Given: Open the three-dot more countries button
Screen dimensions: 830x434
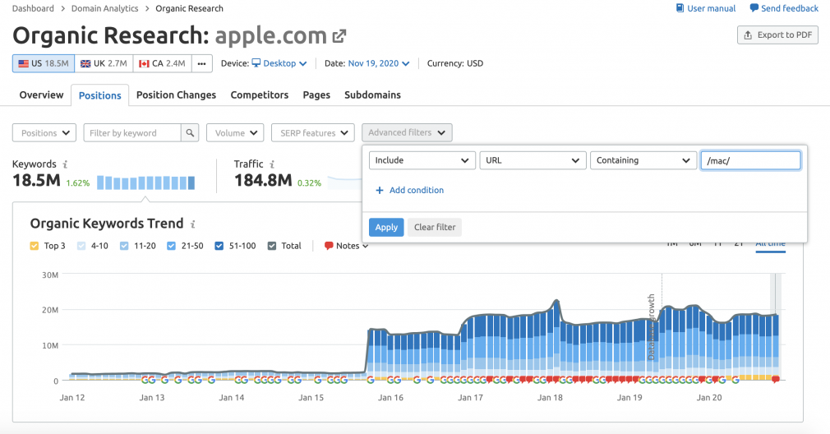Looking at the screenshot, I should (201, 63).
